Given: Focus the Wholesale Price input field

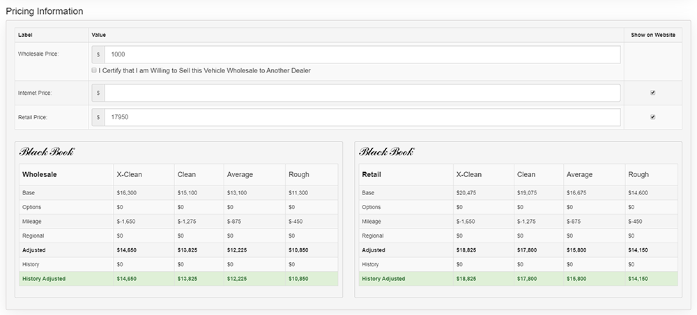Looking at the screenshot, I should (362, 54).
